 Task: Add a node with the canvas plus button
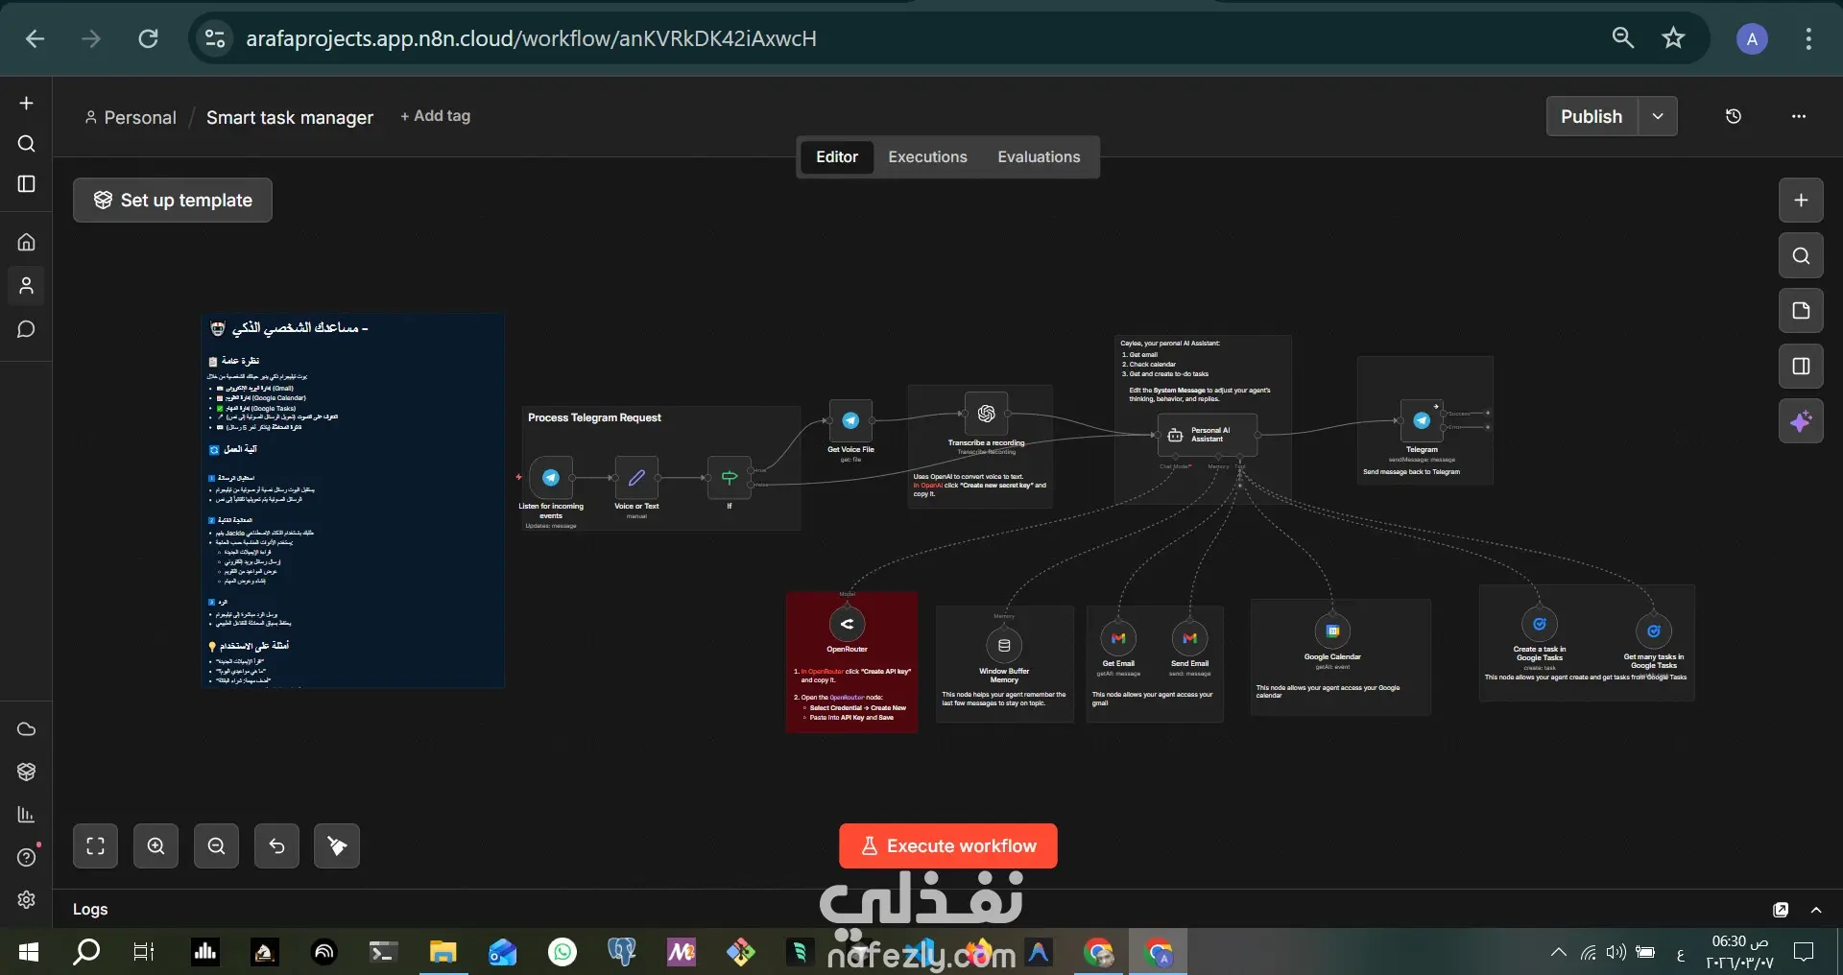point(1801,200)
